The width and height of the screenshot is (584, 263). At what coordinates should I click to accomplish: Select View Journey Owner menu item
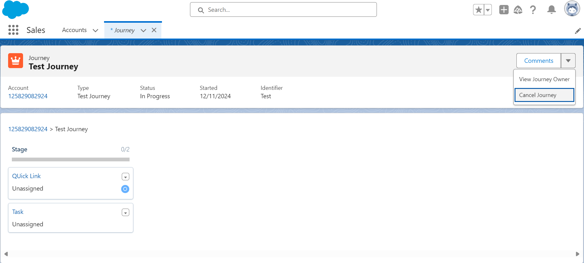click(544, 79)
